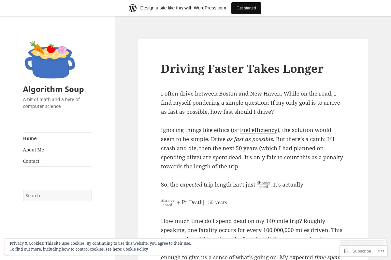Click the inline distance over speed fraction
This screenshot has width=391, height=260.
pyautogui.click(x=264, y=185)
